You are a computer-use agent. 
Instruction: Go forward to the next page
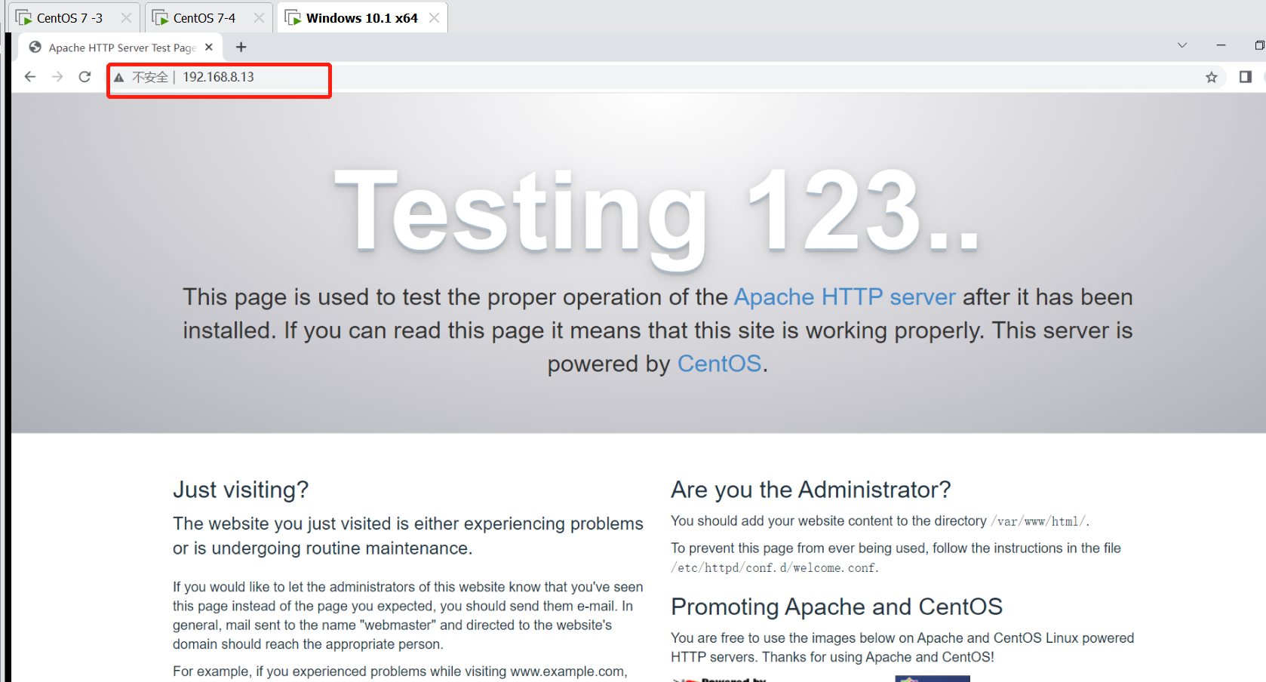pyautogui.click(x=57, y=77)
